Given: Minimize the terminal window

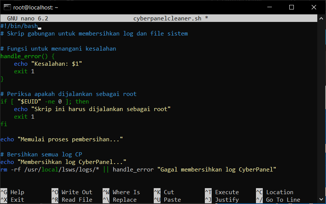Looking at the screenshot, I should (270, 7).
